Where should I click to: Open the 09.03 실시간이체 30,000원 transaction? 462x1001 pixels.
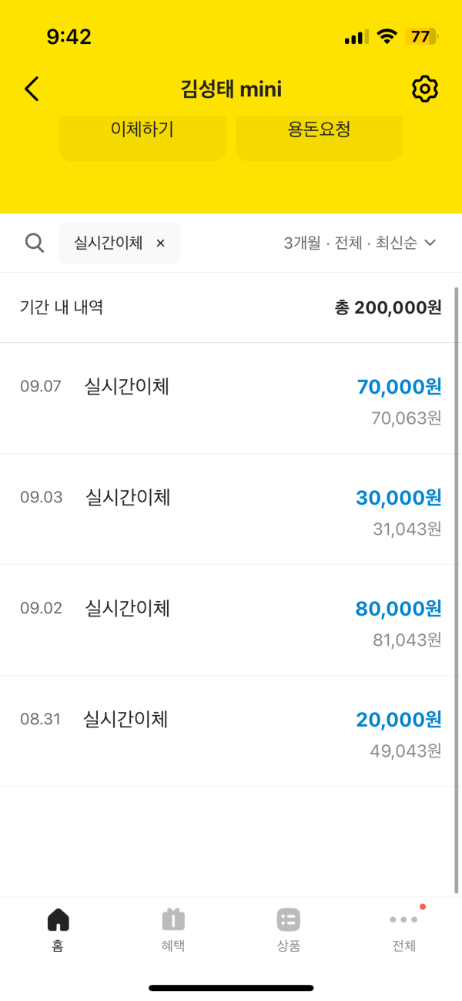click(x=231, y=509)
